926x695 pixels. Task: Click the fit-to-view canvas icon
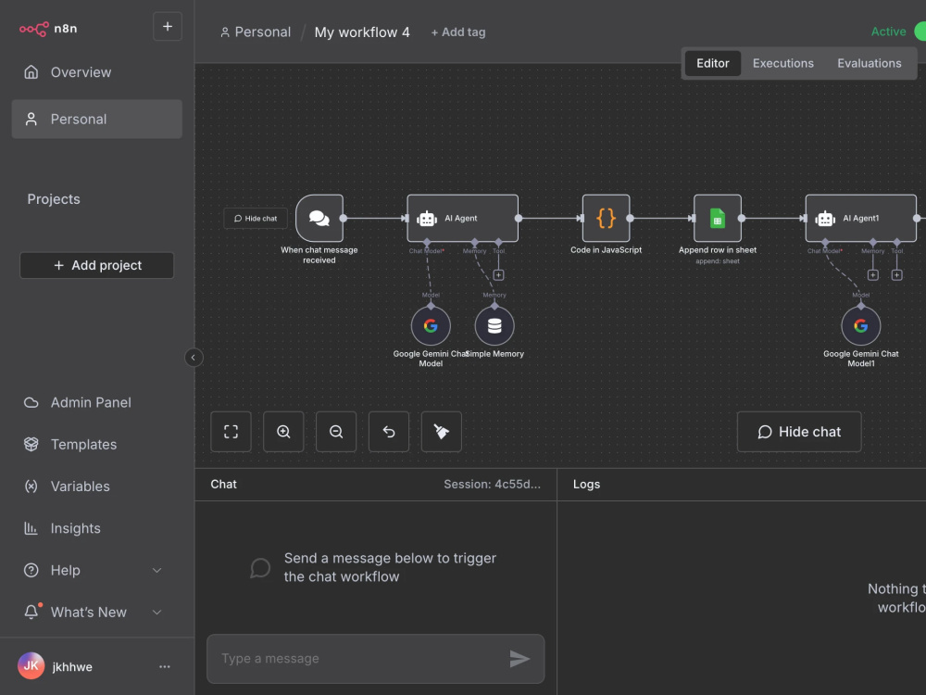(231, 432)
